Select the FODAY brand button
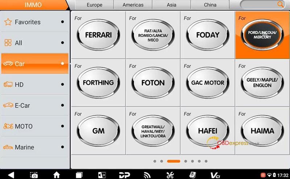This screenshot has width=290, height=179. [x=207, y=35]
